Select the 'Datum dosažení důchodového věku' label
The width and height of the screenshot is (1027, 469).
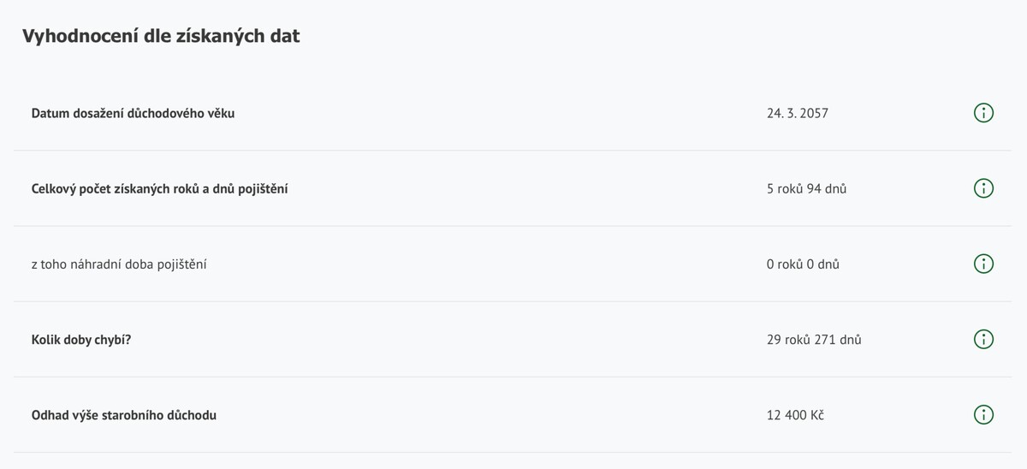[x=133, y=113]
